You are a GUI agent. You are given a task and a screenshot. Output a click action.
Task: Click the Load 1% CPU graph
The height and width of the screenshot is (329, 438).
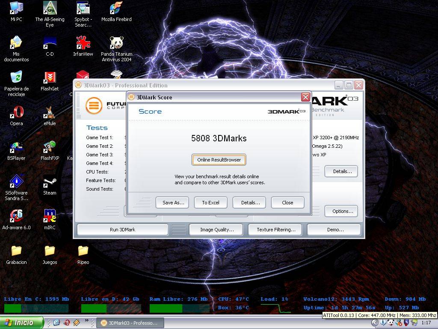(x=276, y=308)
